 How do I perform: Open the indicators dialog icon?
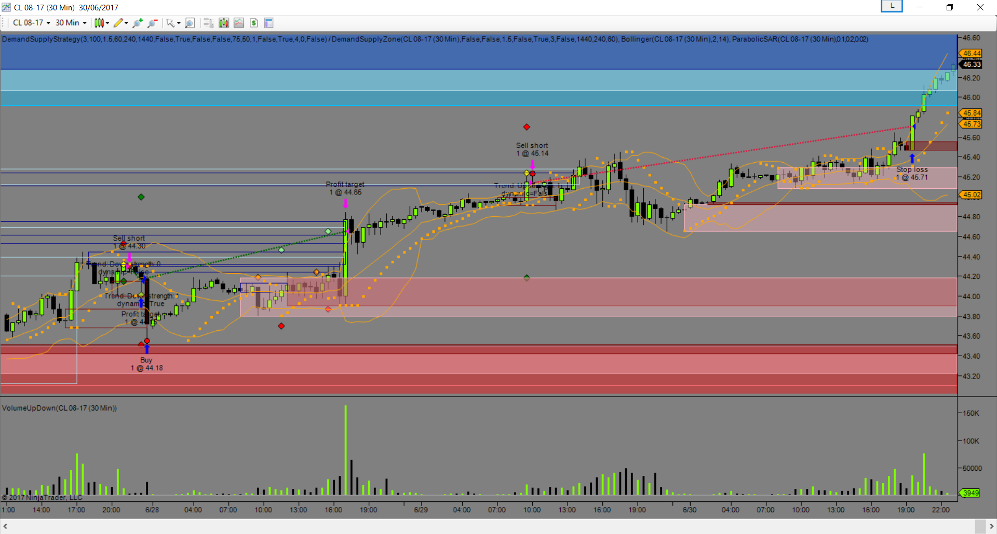[x=224, y=23]
